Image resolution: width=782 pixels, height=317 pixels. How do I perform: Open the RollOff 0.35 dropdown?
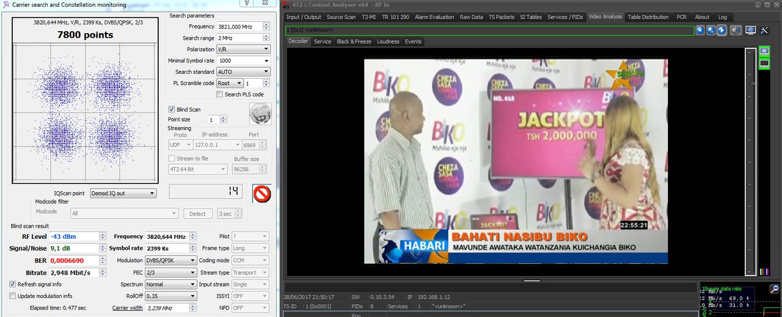point(170,296)
